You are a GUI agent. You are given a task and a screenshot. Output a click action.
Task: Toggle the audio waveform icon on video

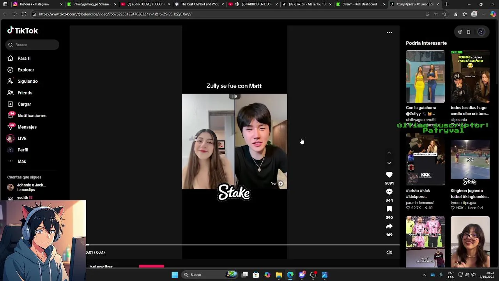click(234, 96)
